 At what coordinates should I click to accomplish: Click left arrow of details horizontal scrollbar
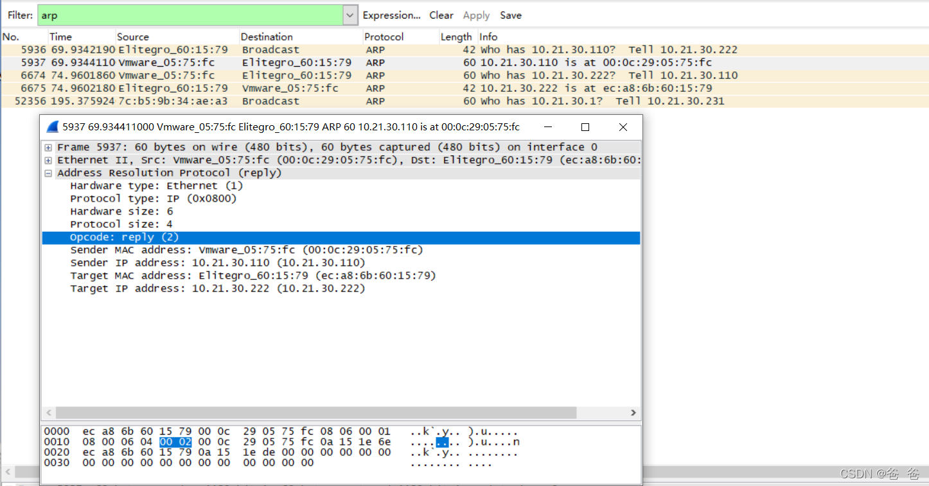pos(49,413)
